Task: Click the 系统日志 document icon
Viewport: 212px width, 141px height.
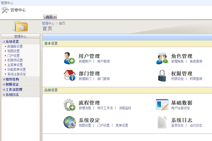Action: (x=162, y=122)
